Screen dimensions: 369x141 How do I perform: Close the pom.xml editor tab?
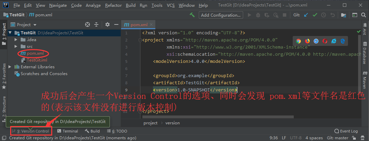(x=151, y=24)
